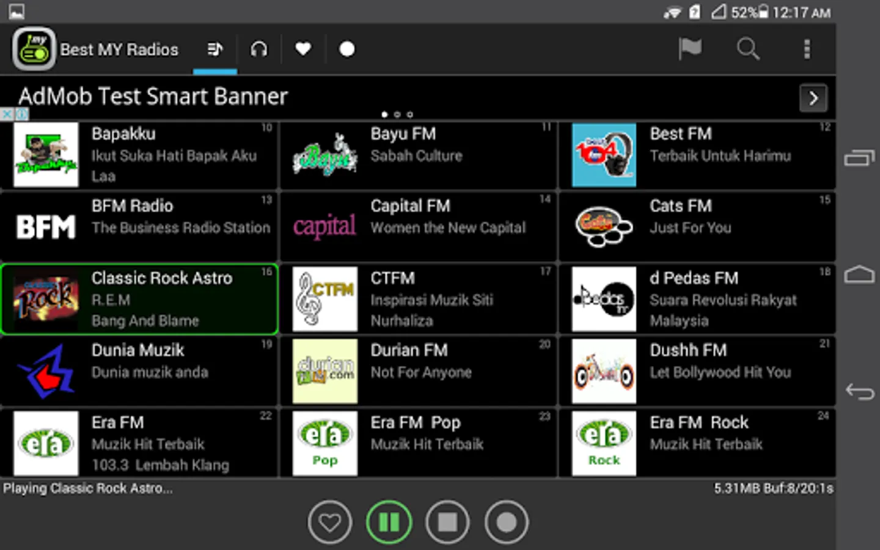The height and width of the screenshot is (550, 880).
Task: Play d Pedas FM station
Action: coord(697,299)
